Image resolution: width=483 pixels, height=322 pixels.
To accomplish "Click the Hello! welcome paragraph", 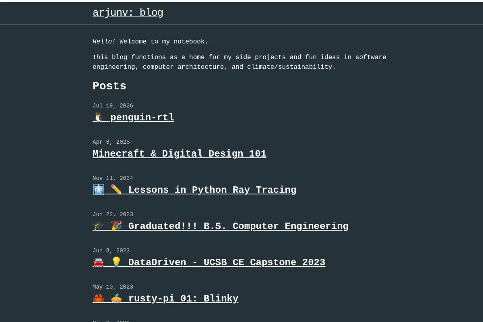I will click(151, 41).
